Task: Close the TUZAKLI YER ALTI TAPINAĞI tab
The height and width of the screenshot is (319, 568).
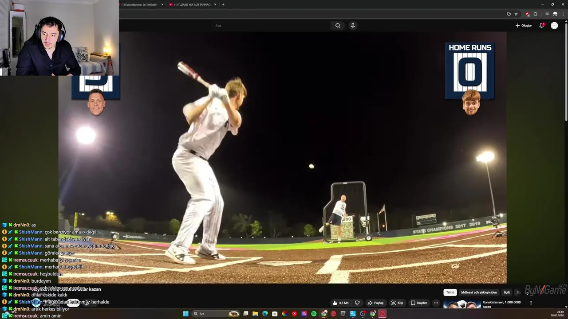Action: [215, 4]
